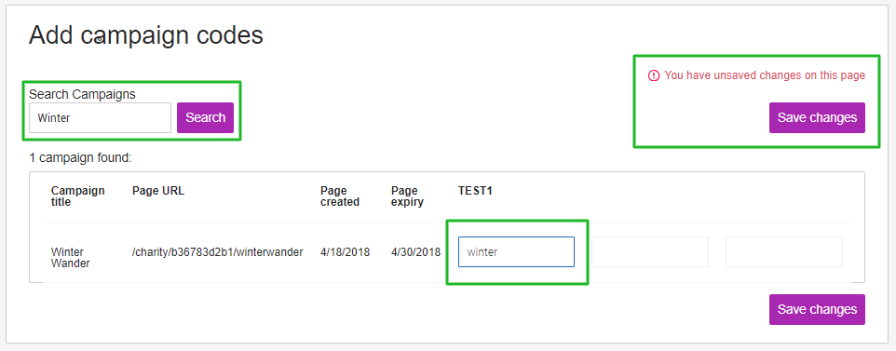The height and width of the screenshot is (351, 896).
Task: Select the TEST1 code field containing winter
Action: coord(517,252)
